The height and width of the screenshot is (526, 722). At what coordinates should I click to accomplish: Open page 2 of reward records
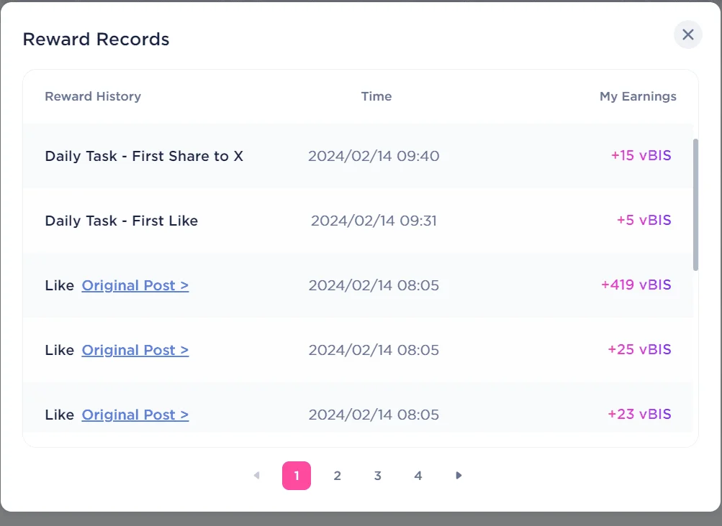337,476
